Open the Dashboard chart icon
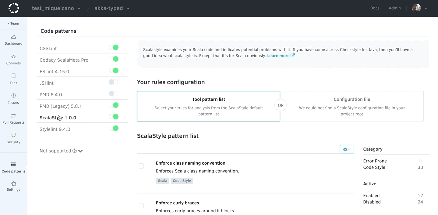Viewport: 438px width, 215px height. pyautogui.click(x=13, y=37)
